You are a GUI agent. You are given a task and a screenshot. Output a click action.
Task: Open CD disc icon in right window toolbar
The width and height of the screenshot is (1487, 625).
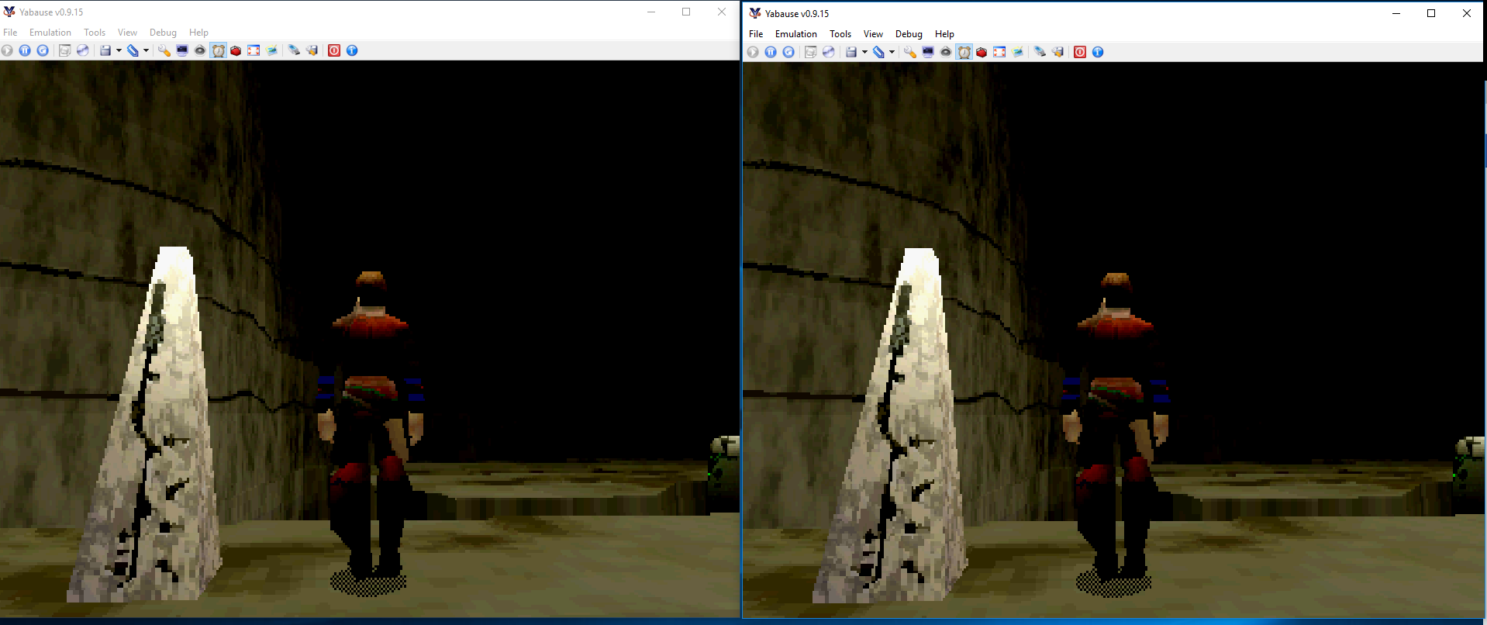[x=829, y=52]
